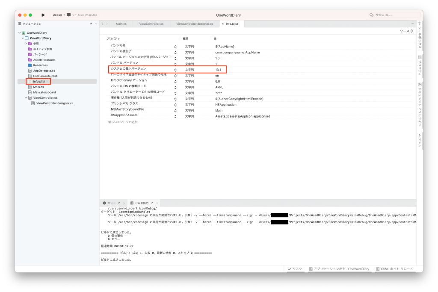Select the Resources folder in solution tree
The height and width of the screenshot is (292, 438).
40,65
